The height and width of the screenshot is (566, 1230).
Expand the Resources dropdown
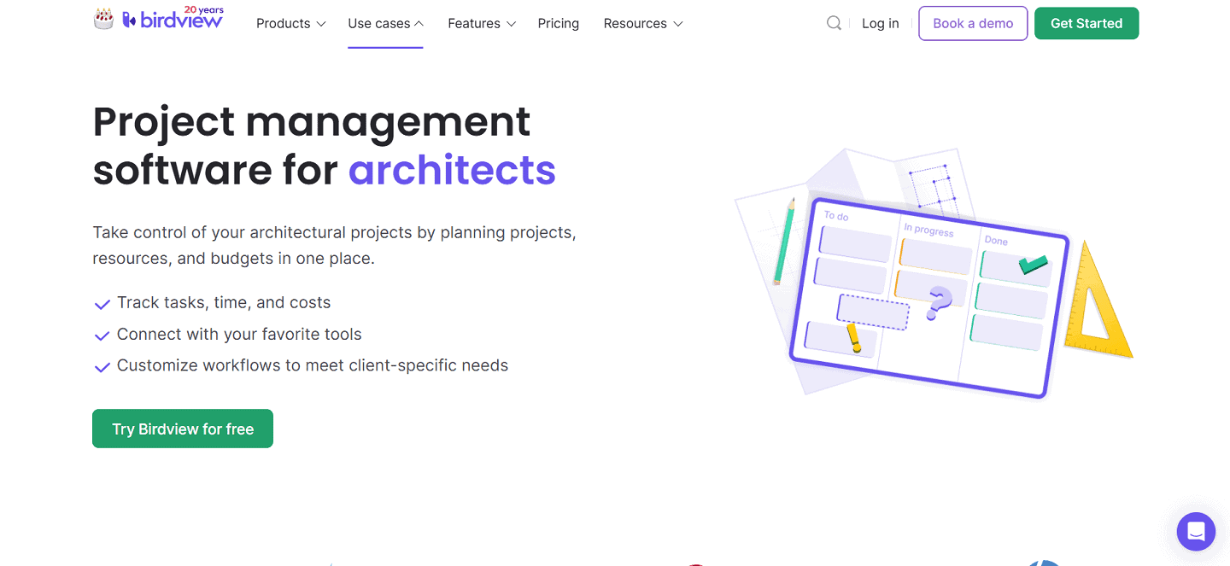click(x=642, y=23)
